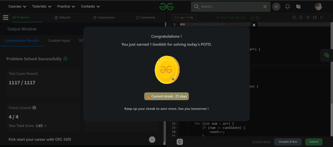
Task: Open the notifications bell
Action: pyautogui.click(x=287, y=7)
